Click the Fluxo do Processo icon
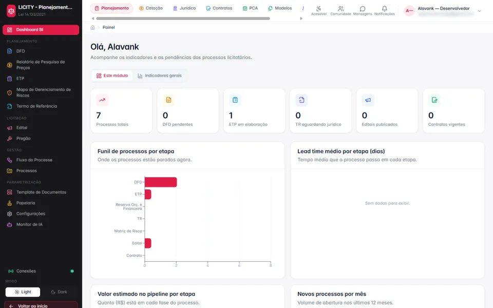 pos(10,160)
